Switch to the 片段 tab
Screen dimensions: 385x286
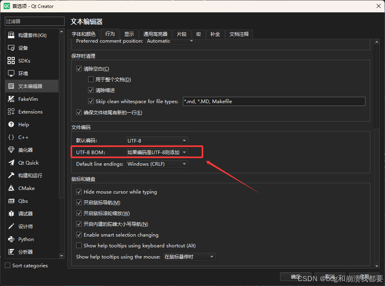coord(182,34)
